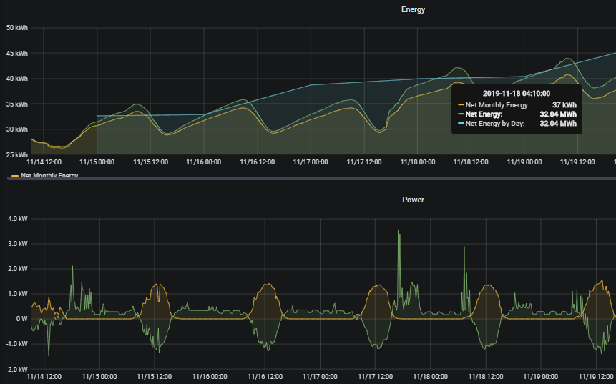Pick 11/18 00:00 on the Energy time axis

pyautogui.click(x=418, y=162)
